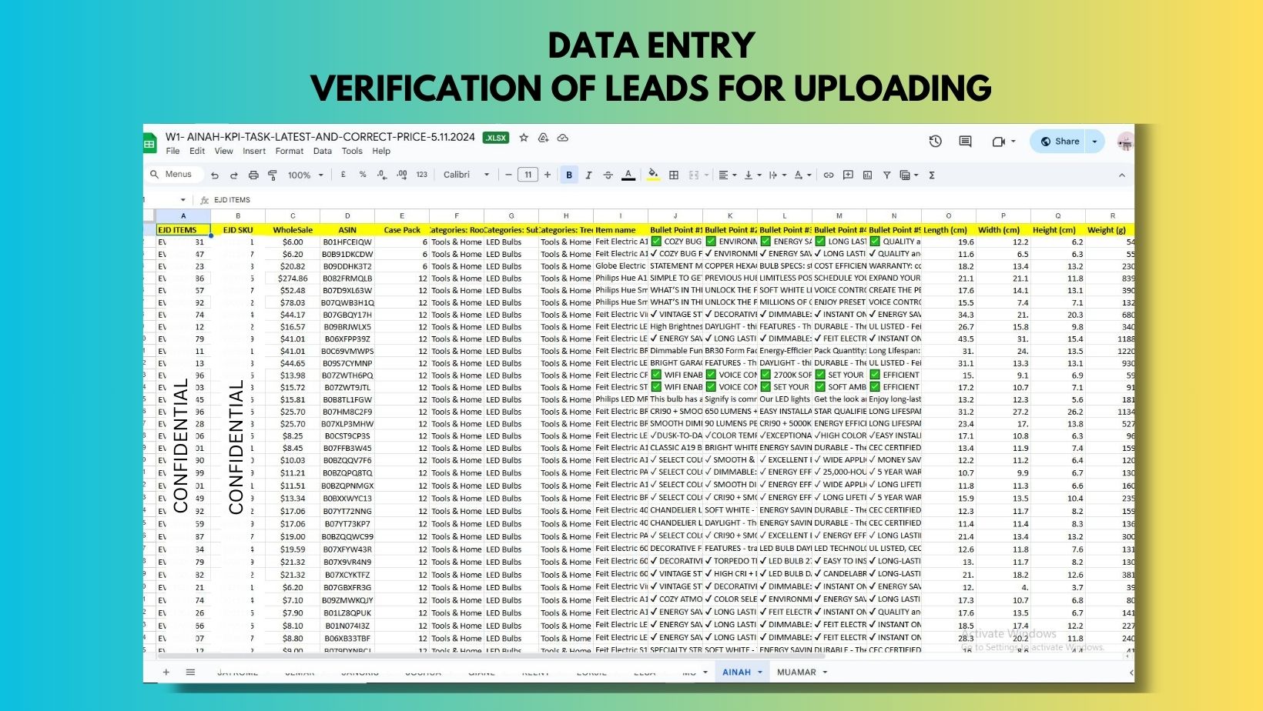Open the text rotation dropdown
The height and width of the screenshot is (711, 1263).
[x=802, y=175]
